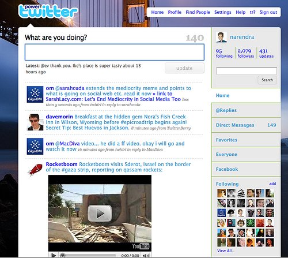Click the '16 minutes ago' timestamp on om's tweet
The height and width of the screenshot is (258, 288).
coord(91,149)
